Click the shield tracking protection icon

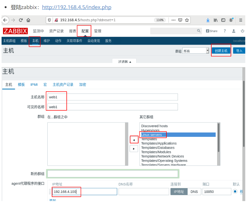pos(49,20)
